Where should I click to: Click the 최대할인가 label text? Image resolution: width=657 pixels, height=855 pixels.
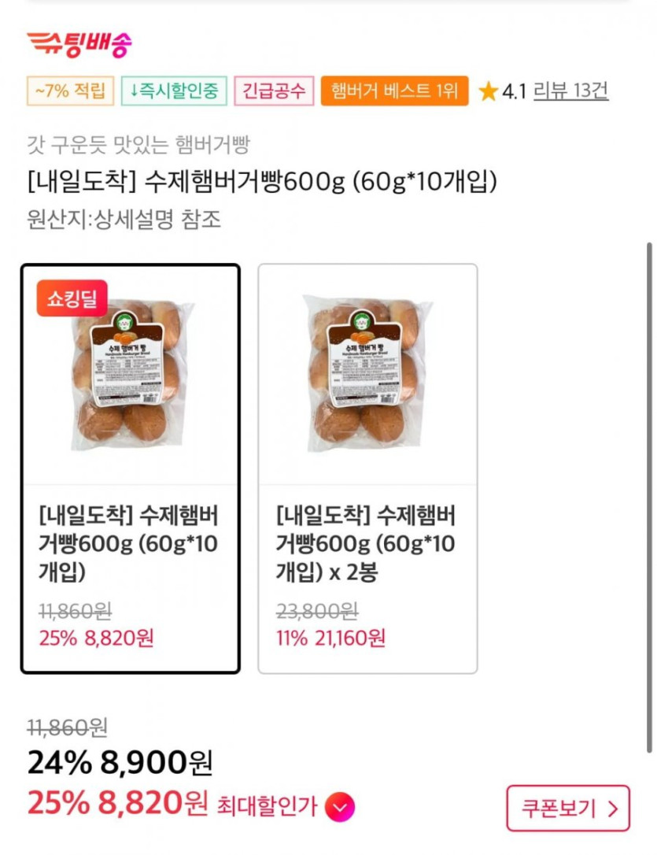[267, 806]
